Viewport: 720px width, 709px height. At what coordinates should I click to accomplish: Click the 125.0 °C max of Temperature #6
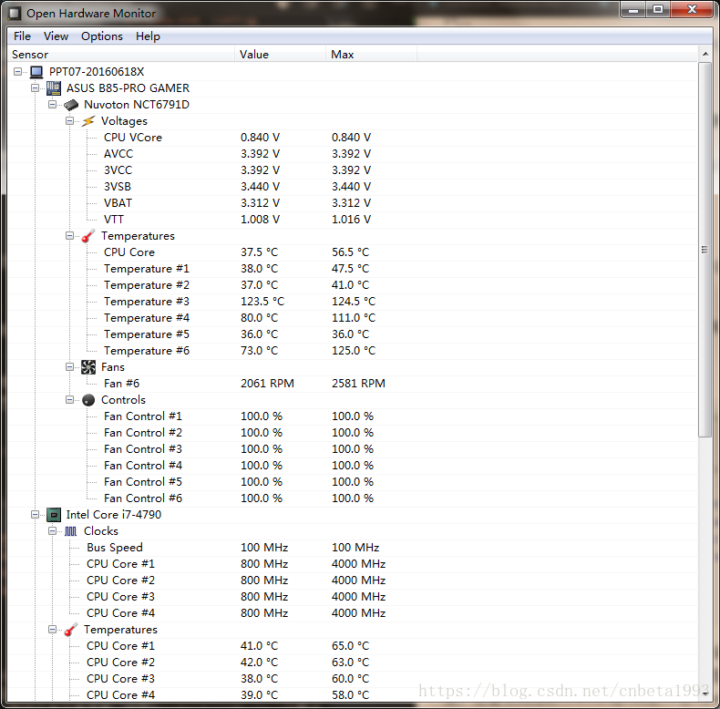[x=354, y=351]
